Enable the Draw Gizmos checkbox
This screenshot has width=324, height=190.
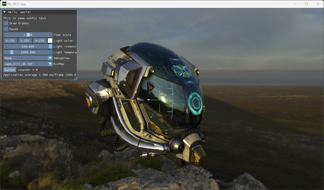(x=6, y=23)
